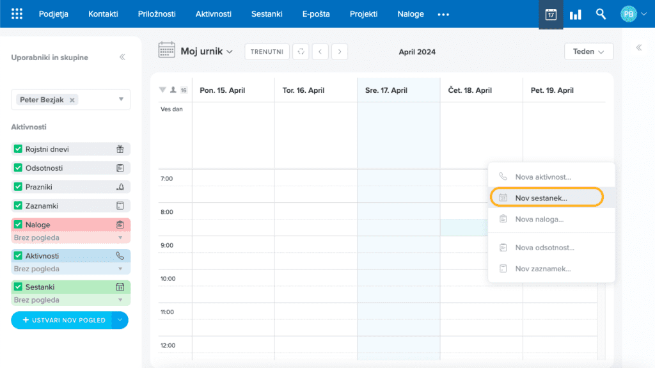Click the refresh calendar icon
This screenshot has height=368, width=655.
pyautogui.click(x=301, y=52)
